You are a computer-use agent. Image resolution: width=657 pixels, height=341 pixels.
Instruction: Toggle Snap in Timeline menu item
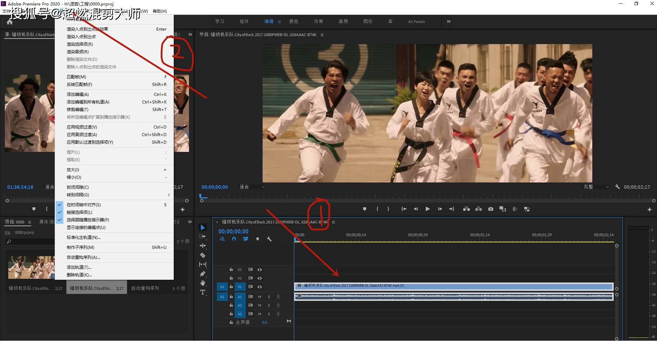(x=114, y=205)
